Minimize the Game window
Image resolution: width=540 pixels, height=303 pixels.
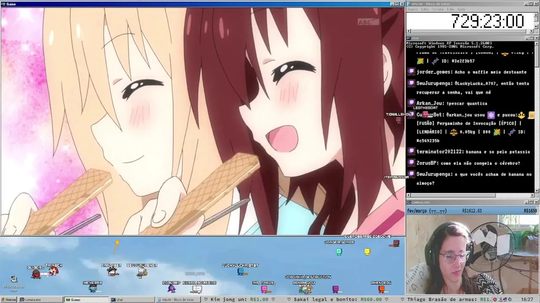[x=392, y=4]
